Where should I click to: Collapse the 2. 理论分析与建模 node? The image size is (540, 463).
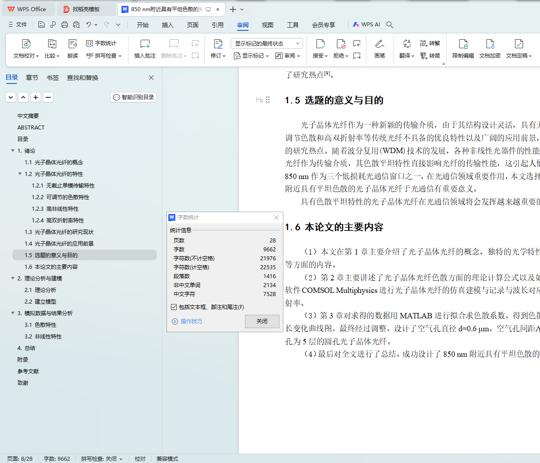coord(12,279)
